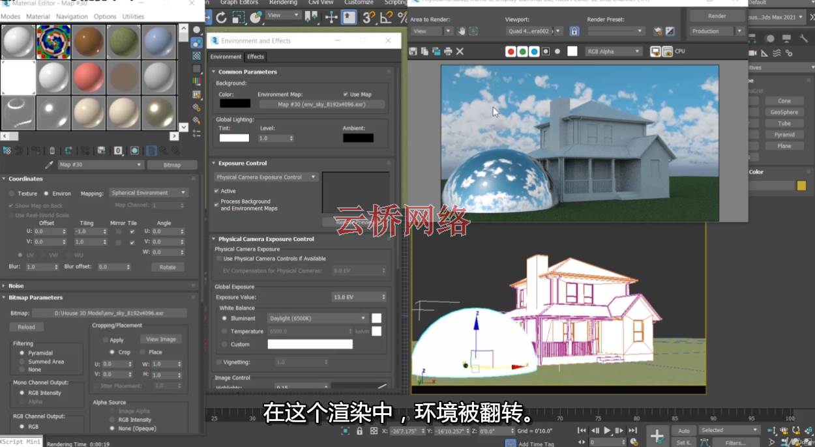Screen dimensions: 815x447
Task: Select the Custom white balance radio button
Action: click(x=224, y=344)
